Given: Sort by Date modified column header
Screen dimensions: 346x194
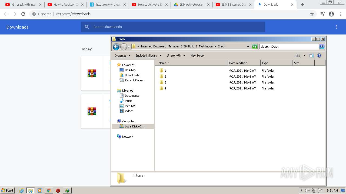Looking at the screenshot, I should pos(244,63).
